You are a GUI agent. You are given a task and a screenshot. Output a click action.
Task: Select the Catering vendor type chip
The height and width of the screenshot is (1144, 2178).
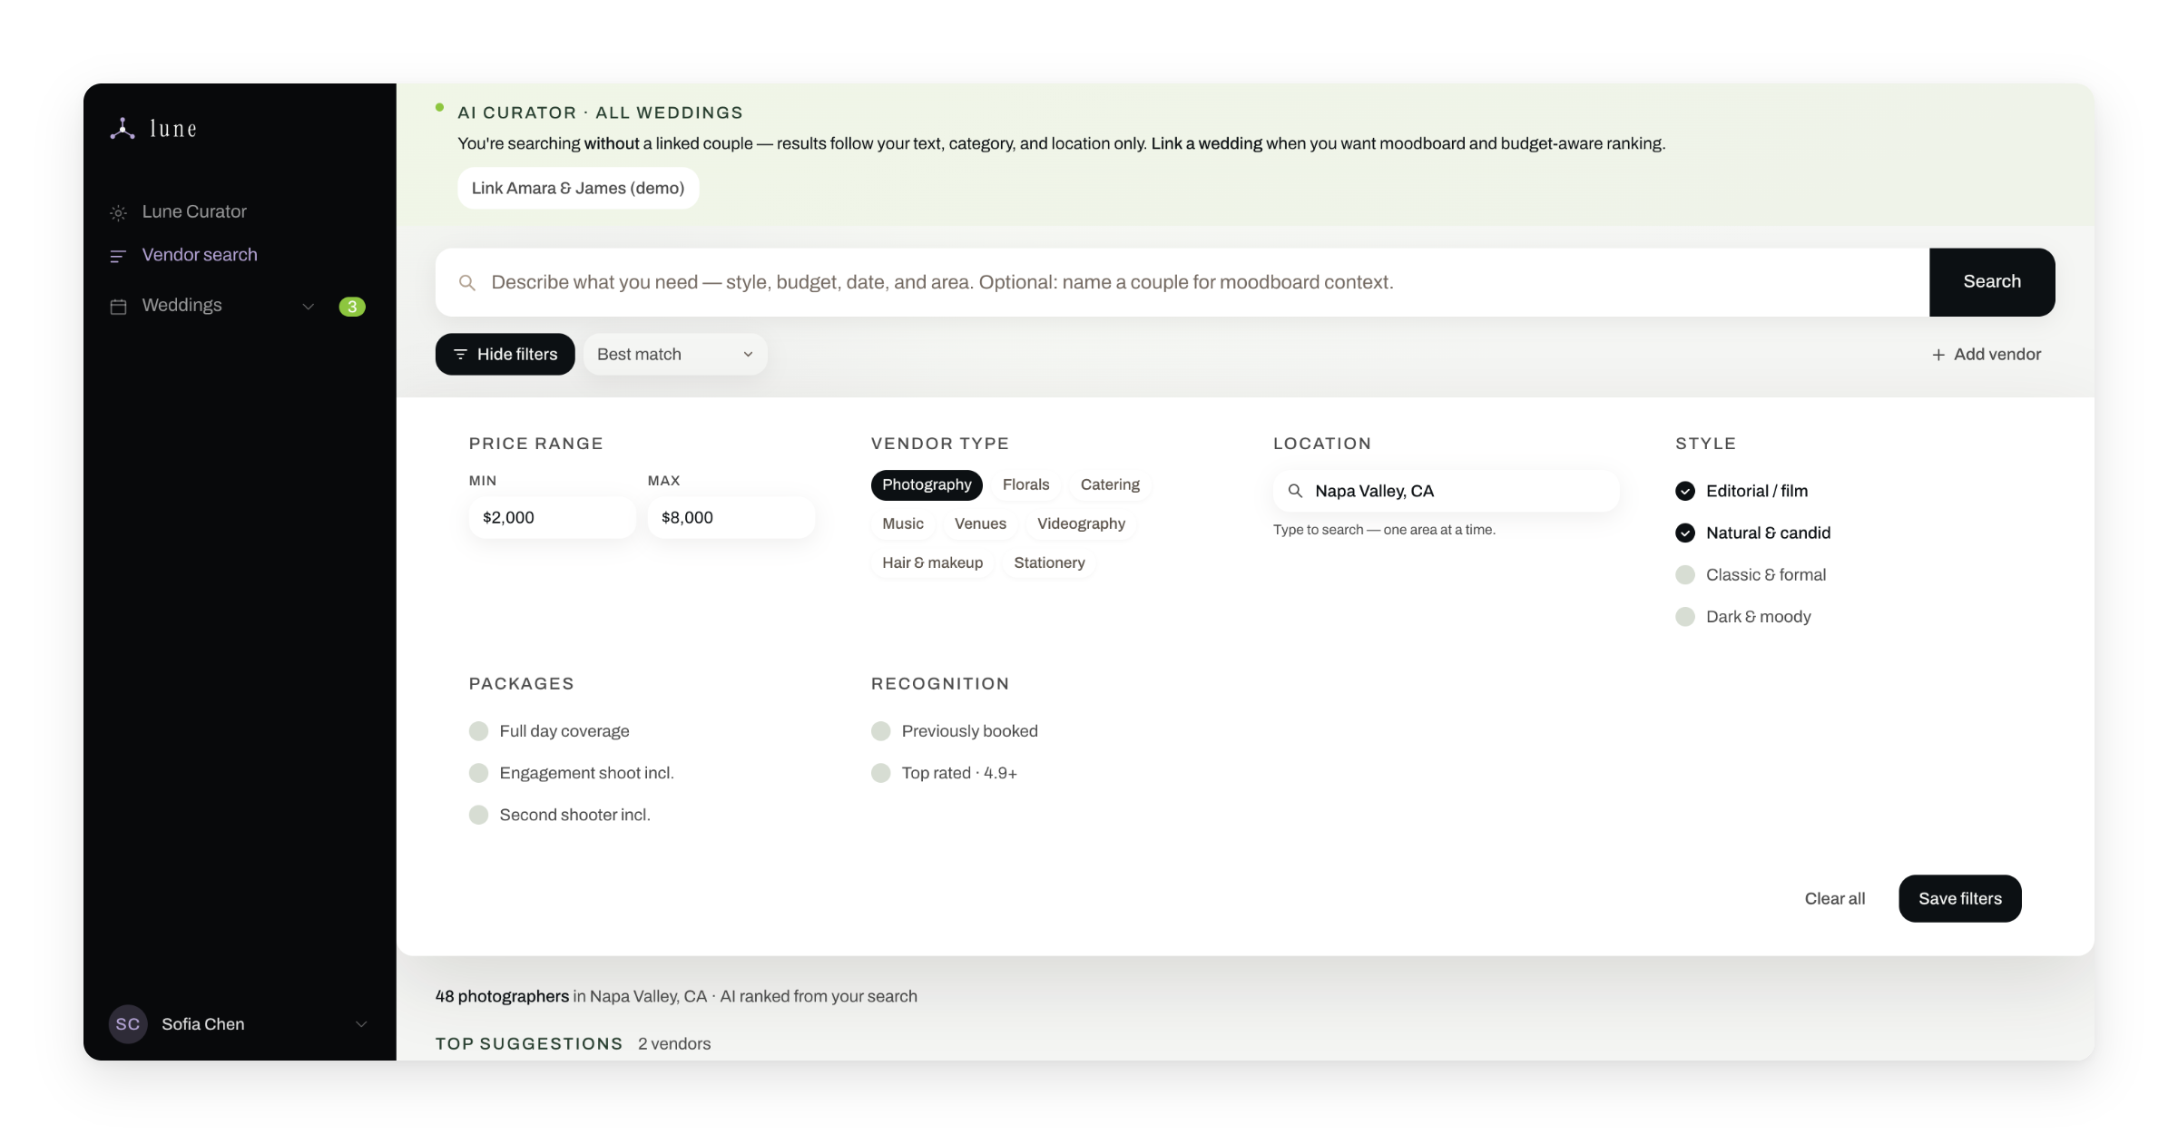tap(1110, 484)
